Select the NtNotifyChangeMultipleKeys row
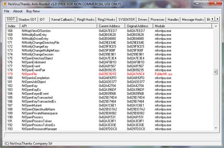 [x=110, y=51]
